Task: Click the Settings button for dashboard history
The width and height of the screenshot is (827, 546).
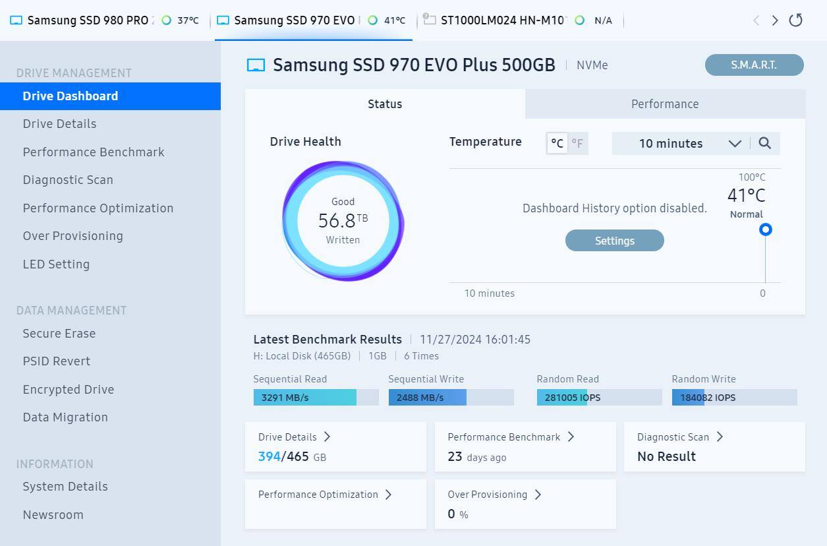Action: (614, 241)
